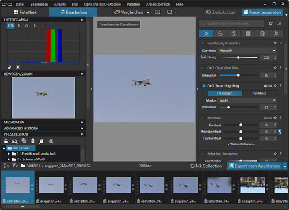
Task: Collapse the Alle Presets tree folder
Action: (x=4, y=148)
